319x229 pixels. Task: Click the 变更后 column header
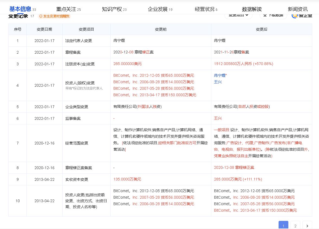(x=261, y=29)
